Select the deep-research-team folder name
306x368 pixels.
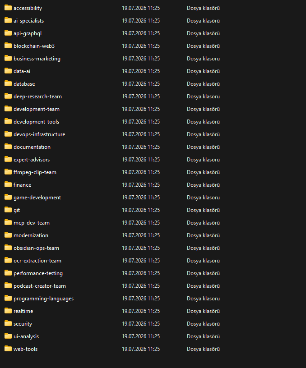[x=37, y=97]
